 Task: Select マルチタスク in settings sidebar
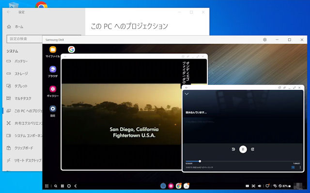[22, 98]
